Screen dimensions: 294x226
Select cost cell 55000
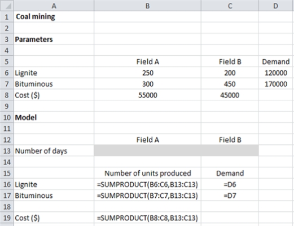point(147,95)
